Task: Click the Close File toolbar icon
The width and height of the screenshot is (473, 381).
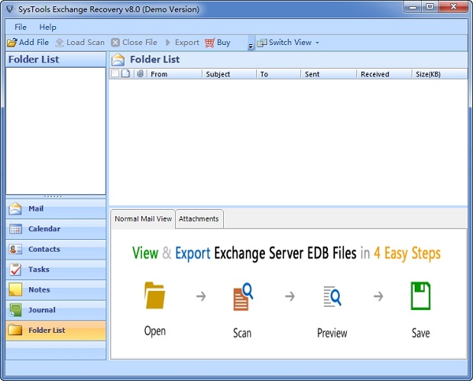Action: click(x=115, y=43)
